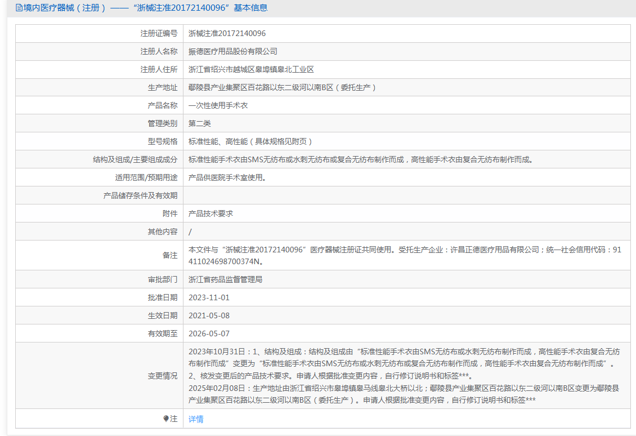Select address 浙江省绍兴市越城区皋埠镇皋北工业区

pyautogui.click(x=251, y=69)
